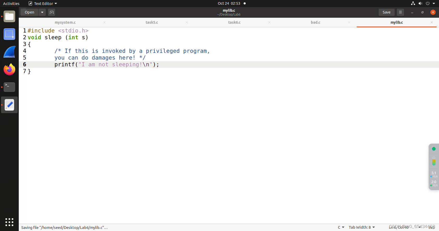Screen dimensions: 439x231
Task: Show applications grid
Action: [x=9, y=222]
